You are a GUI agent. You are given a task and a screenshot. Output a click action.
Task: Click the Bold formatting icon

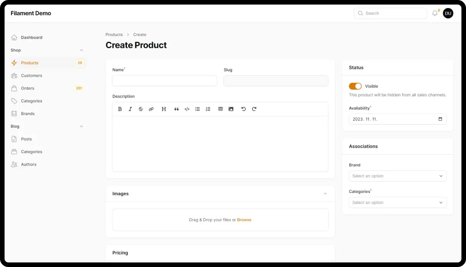120,109
